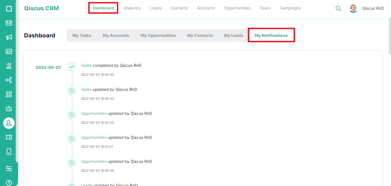Screen dimensions: 391x186
Task: Click the Qiscus RnD username label
Action: [x=373, y=8]
